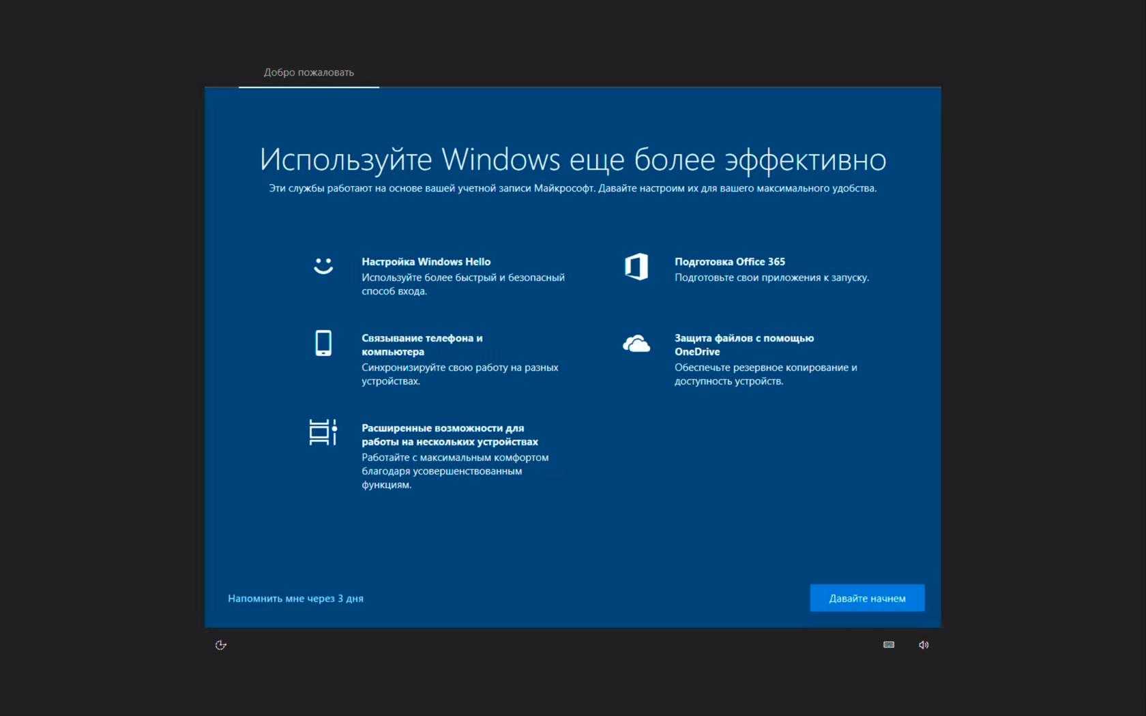This screenshot has height=716, width=1146.
Task: Open the Ease of Access icon
Action: pos(221,645)
